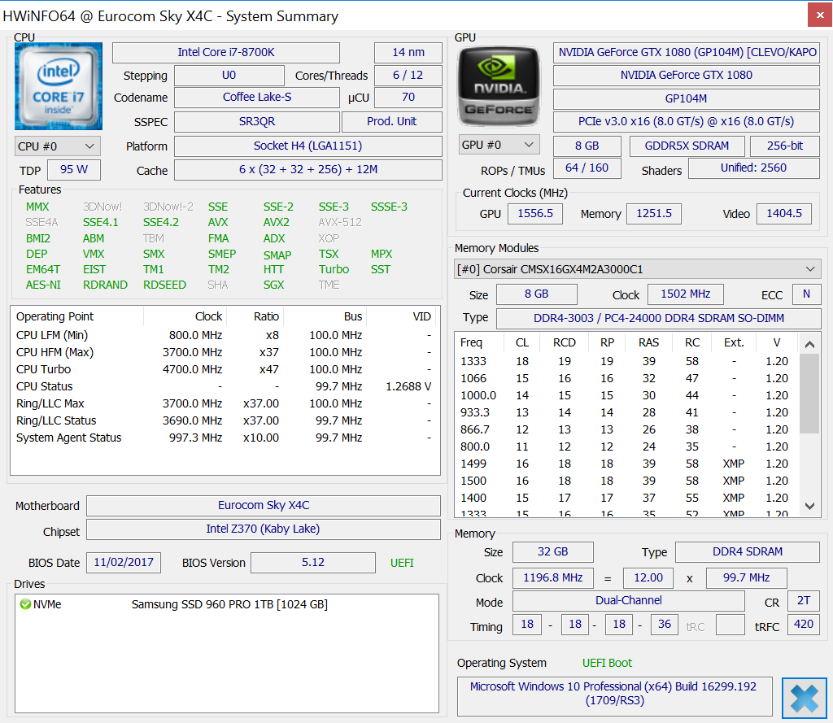
Task: Click the tRFC value 420 field
Action: pos(803,625)
